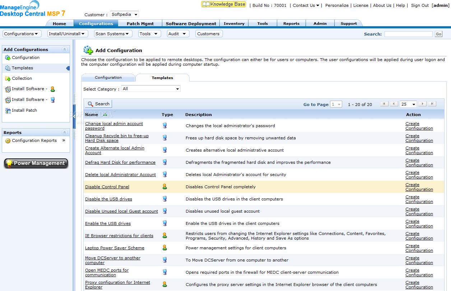Sort the table by Type column header
The width and height of the screenshot is (451, 291).
tap(167, 115)
